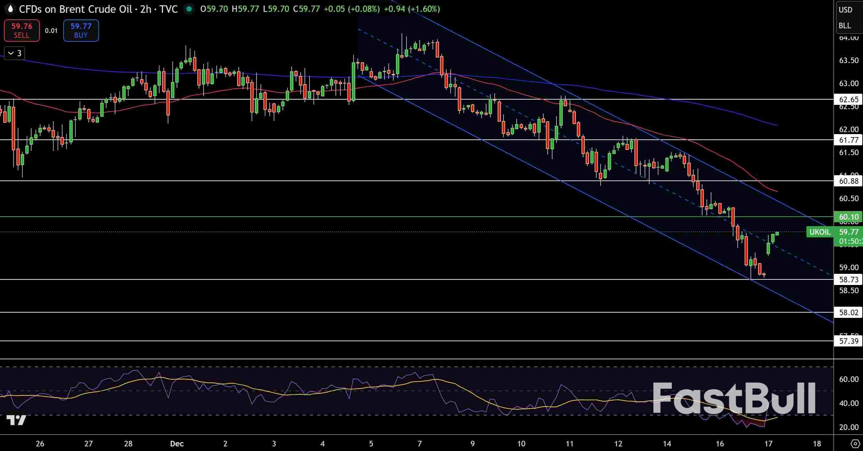Screen dimensions: 863x451
Task: Click the FastBull watermark logo
Action: coord(734,398)
